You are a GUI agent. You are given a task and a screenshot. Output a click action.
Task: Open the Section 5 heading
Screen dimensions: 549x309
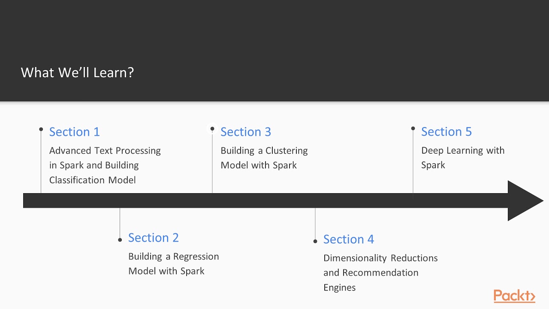point(446,132)
